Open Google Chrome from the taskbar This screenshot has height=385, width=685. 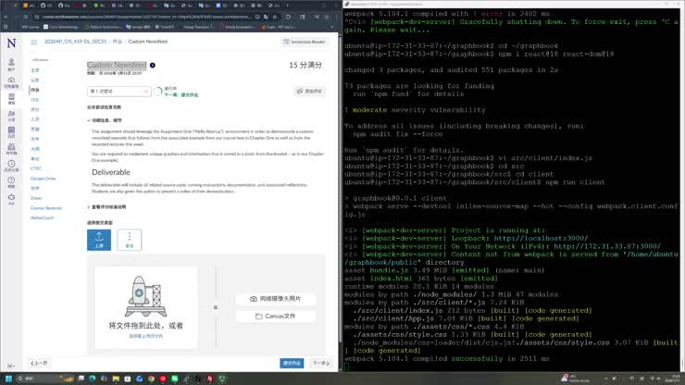click(x=151, y=379)
